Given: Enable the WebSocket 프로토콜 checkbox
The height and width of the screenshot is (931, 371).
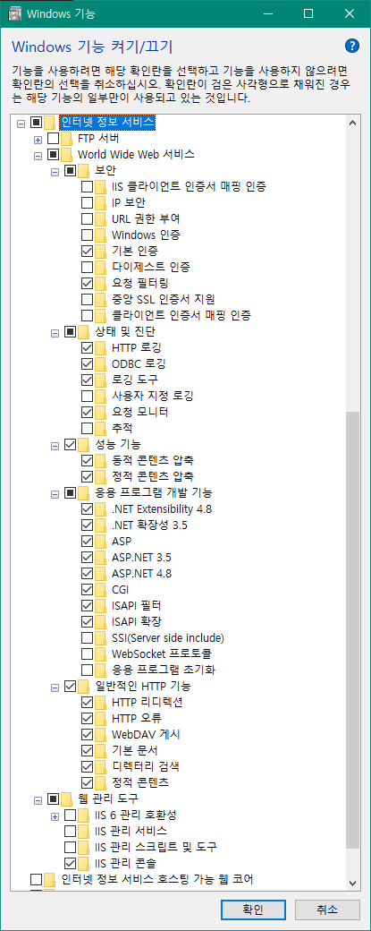Looking at the screenshot, I should tap(87, 654).
